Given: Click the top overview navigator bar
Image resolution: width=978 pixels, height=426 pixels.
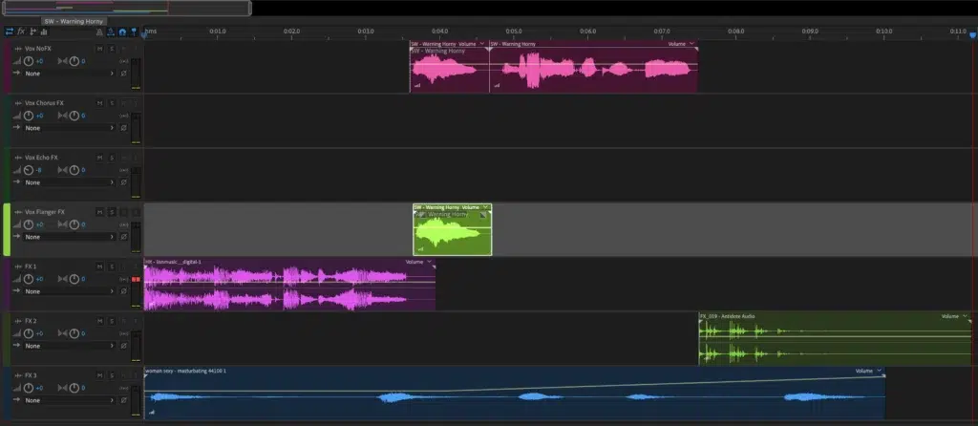Looking at the screenshot, I should point(127,8).
